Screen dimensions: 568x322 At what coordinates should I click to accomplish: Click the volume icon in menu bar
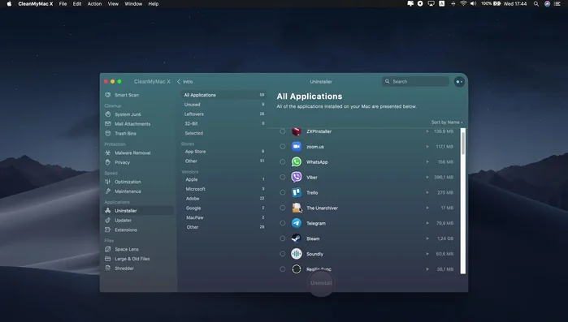(x=474, y=3)
